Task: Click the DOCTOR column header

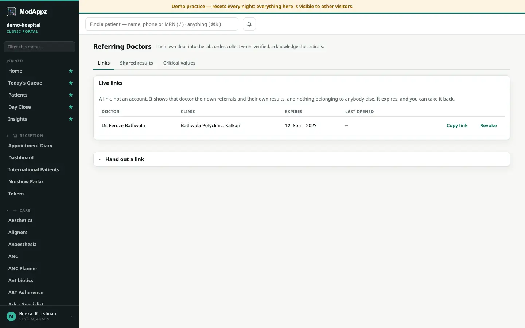Action: [110, 112]
